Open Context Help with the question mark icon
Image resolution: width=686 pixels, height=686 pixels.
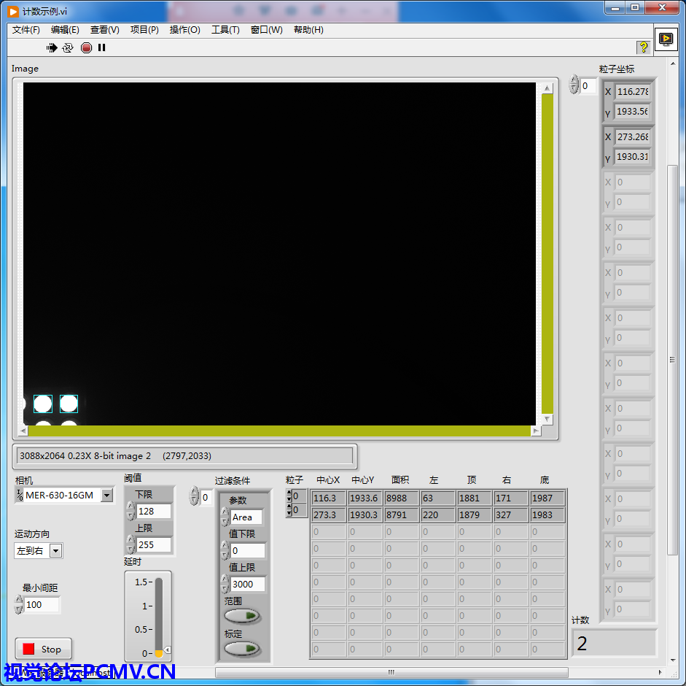(643, 47)
